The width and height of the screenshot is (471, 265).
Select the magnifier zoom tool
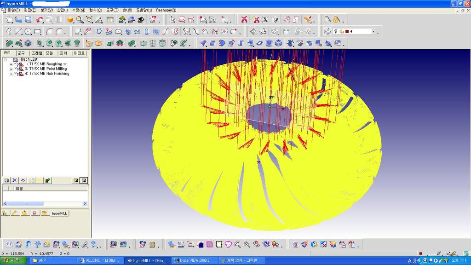click(80, 20)
